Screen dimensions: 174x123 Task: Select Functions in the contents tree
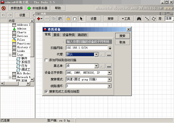coord(24,44)
